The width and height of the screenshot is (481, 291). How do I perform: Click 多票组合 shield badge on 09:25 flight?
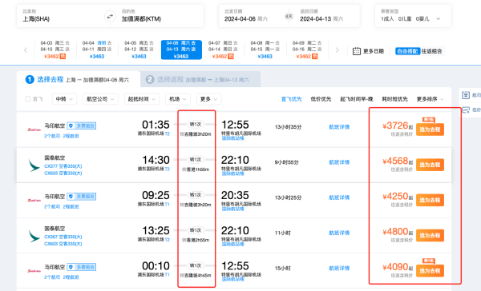(x=82, y=197)
